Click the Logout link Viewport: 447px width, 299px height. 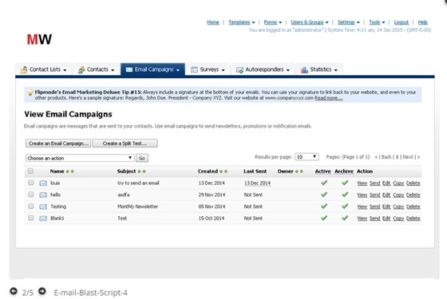pos(401,22)
